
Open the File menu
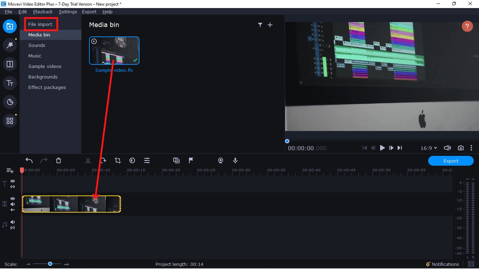[8, 12]
